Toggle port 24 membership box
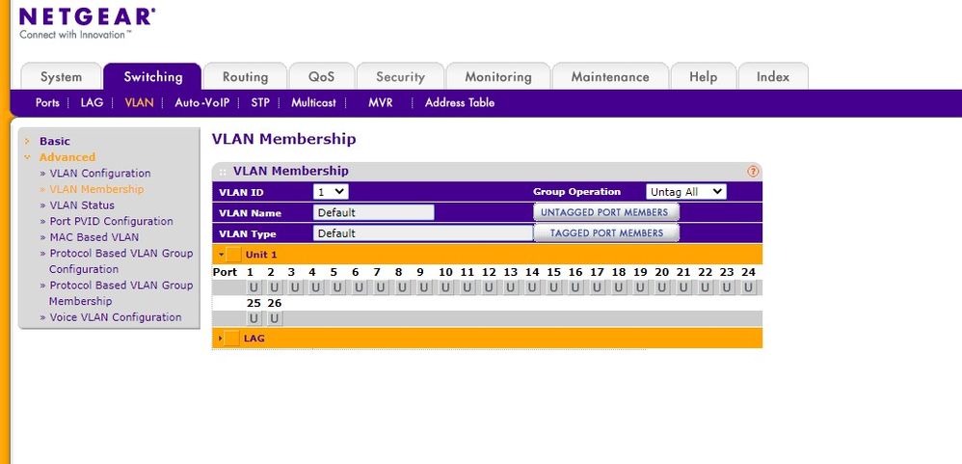The height and width of the screenshot is (464, 962). 749,287
